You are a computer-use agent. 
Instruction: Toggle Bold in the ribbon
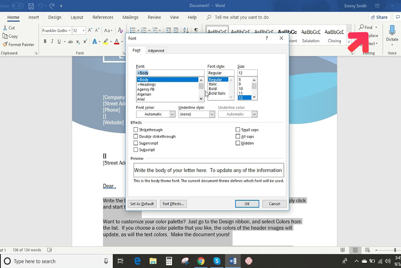(x=45, y=41)
